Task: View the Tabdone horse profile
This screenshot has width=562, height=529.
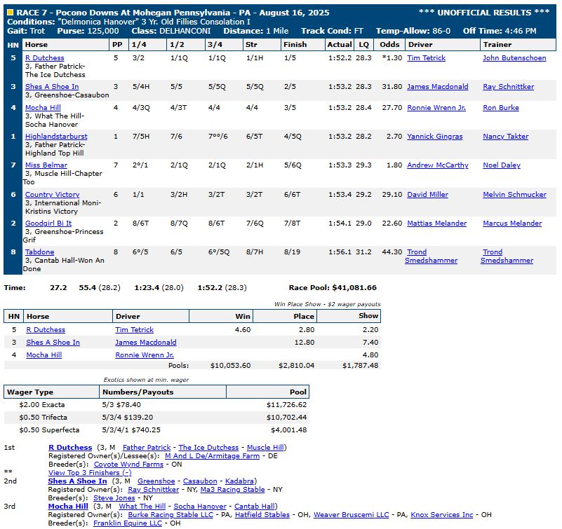Action: [x=39, y=252]
